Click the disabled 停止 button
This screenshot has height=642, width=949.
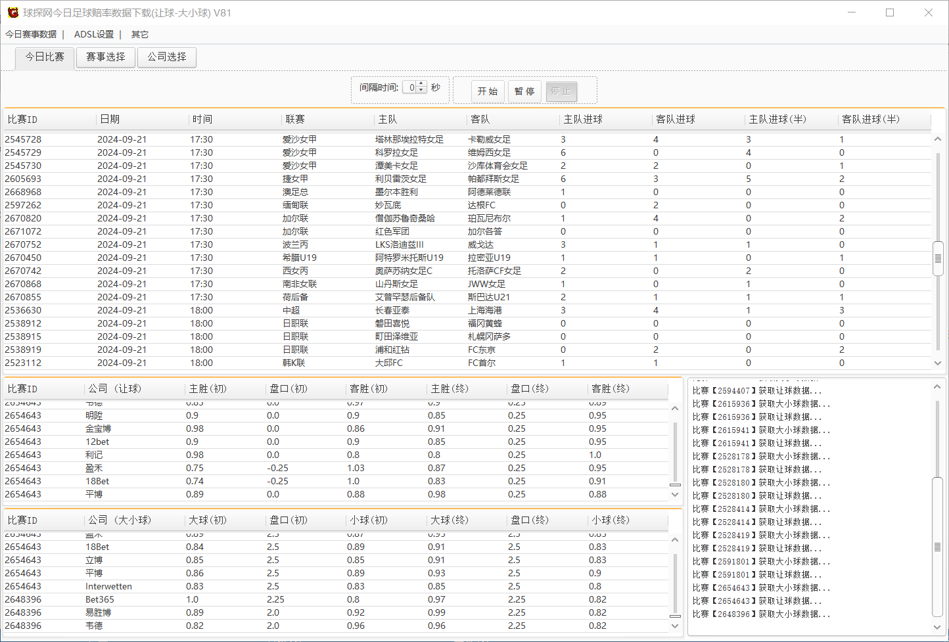coord(561,91)
